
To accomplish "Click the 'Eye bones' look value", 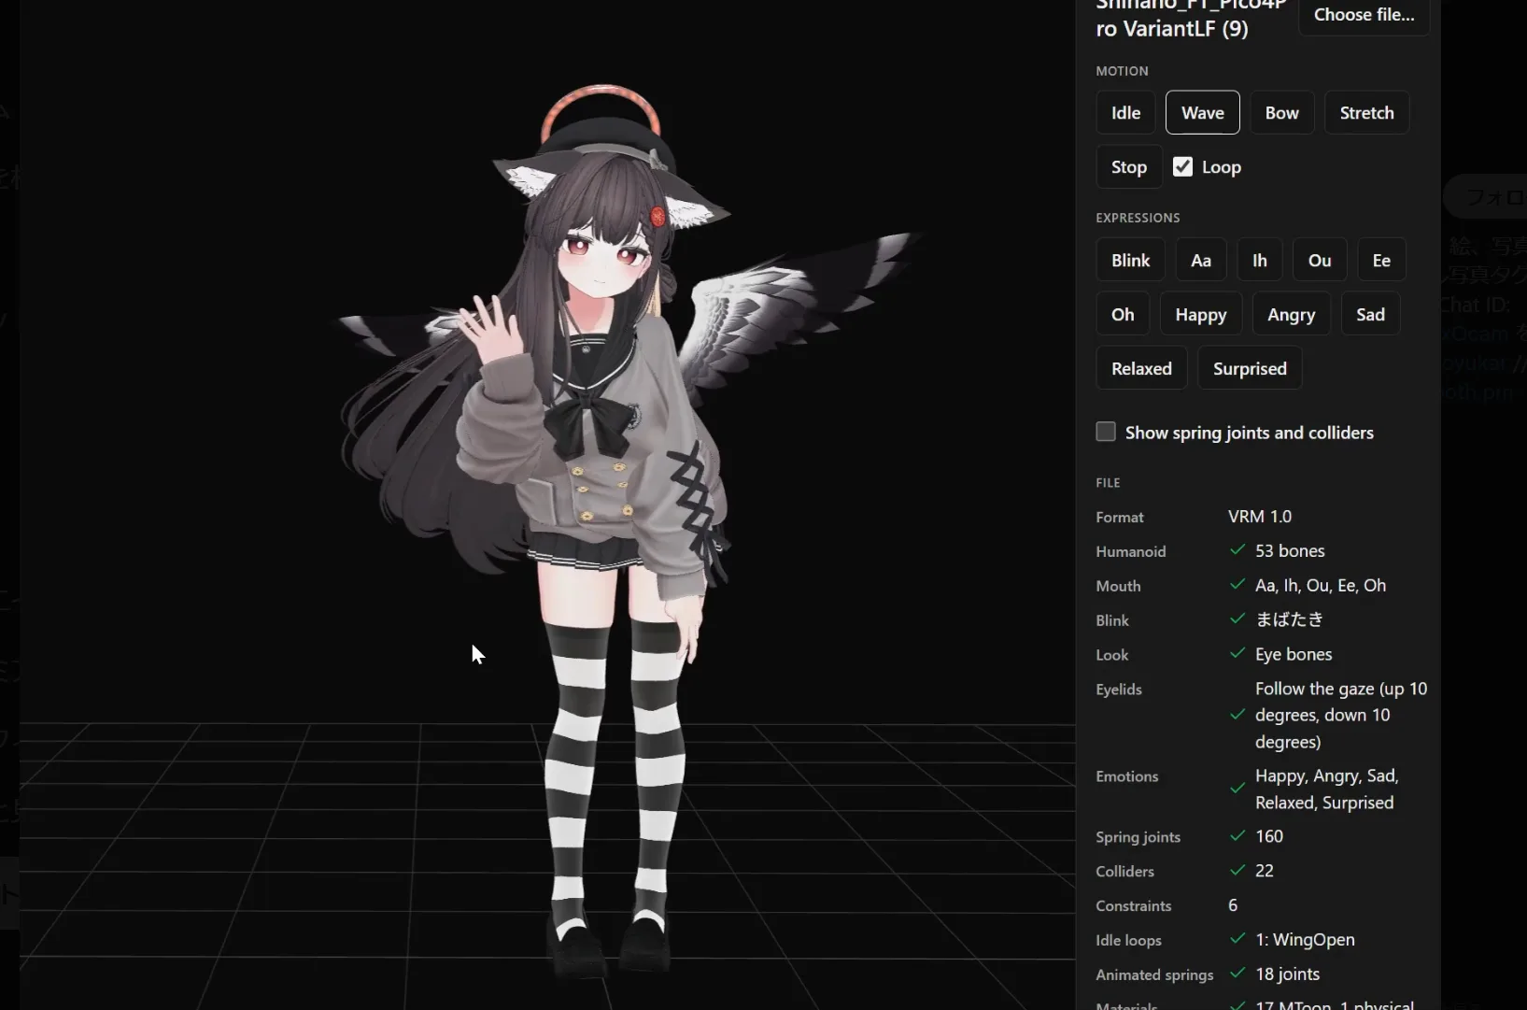I will pos(1294,655).
